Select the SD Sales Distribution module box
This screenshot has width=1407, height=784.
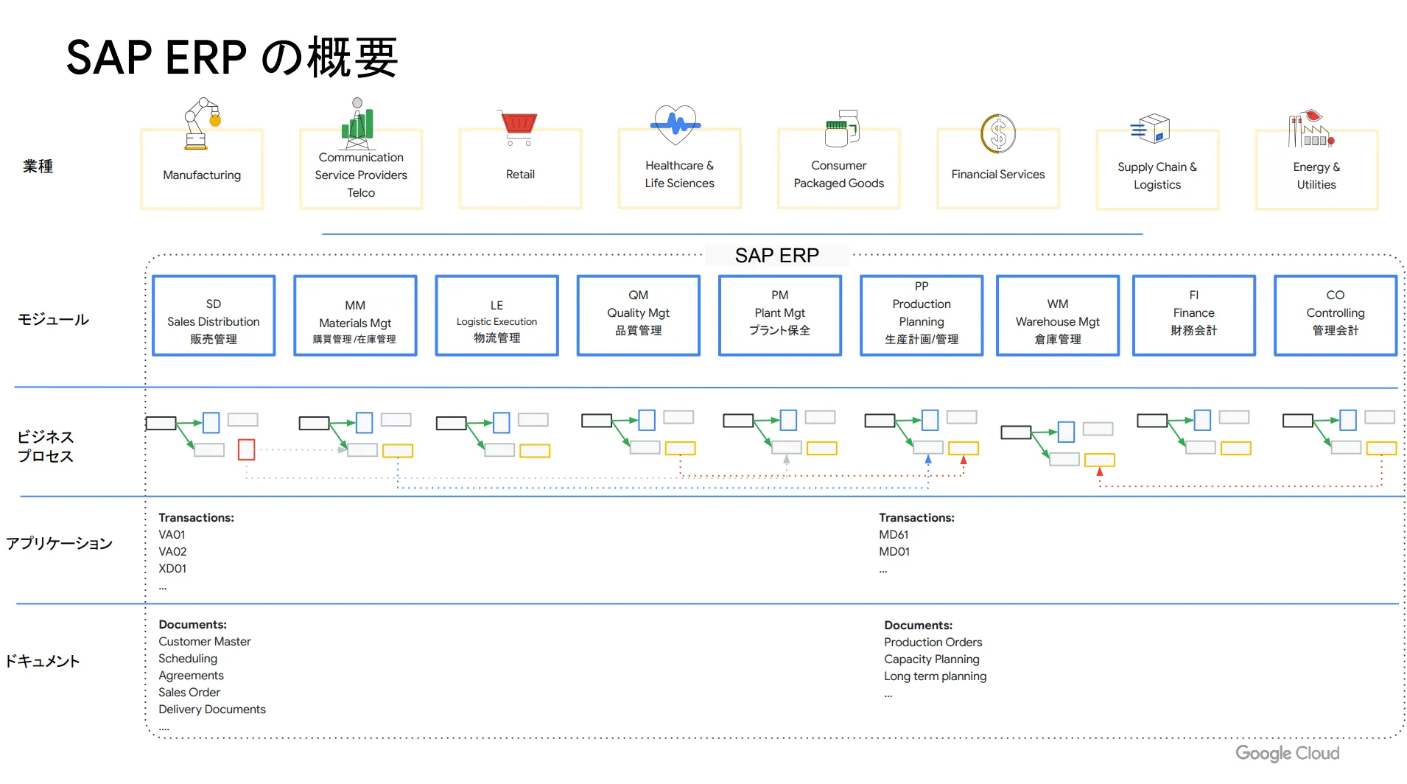pos(214,316)
